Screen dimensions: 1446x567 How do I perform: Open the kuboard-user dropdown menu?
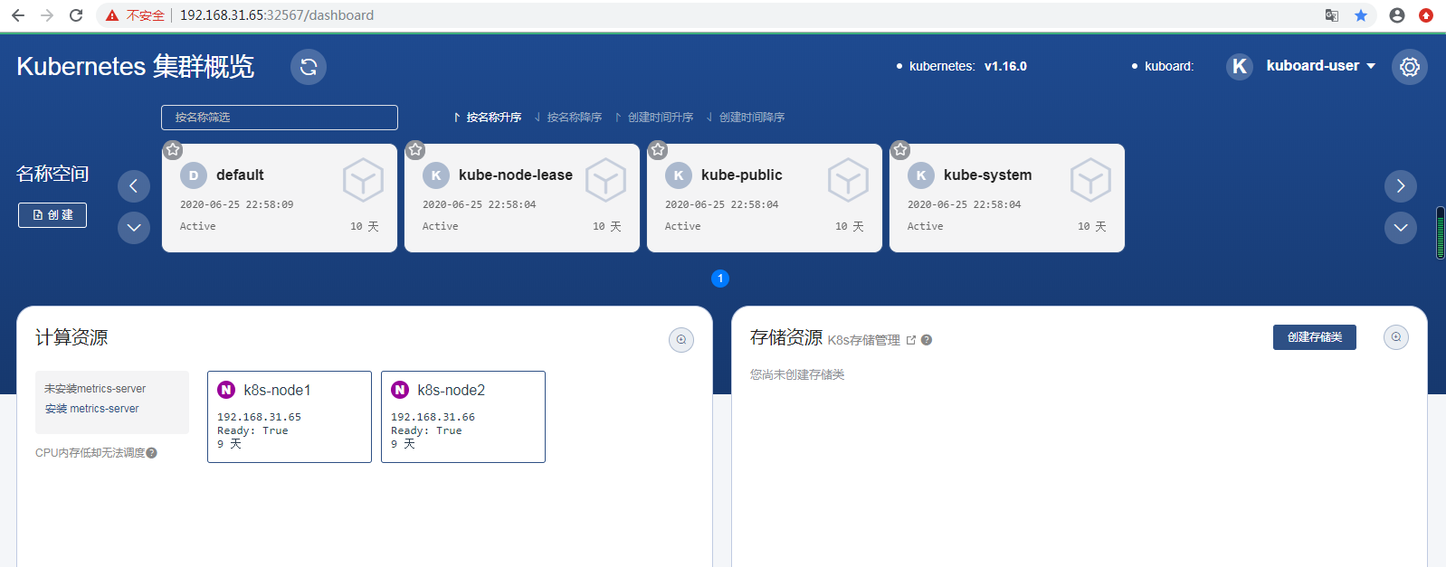click(x=1320, y=66)
